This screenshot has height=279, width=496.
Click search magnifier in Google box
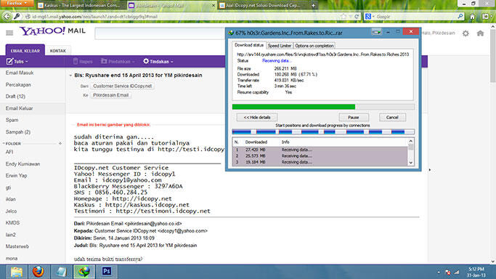pyautogui.click(x=460, y=16)
